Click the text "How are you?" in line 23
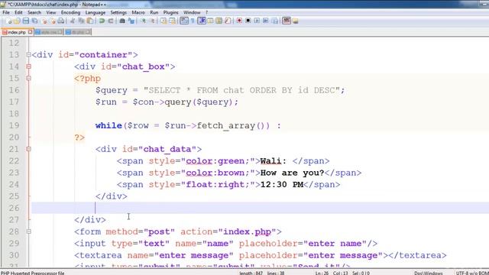The image size is (489, 275). (x=292, y=173)
